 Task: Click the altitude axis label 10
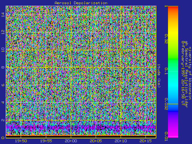click(3, 50)
